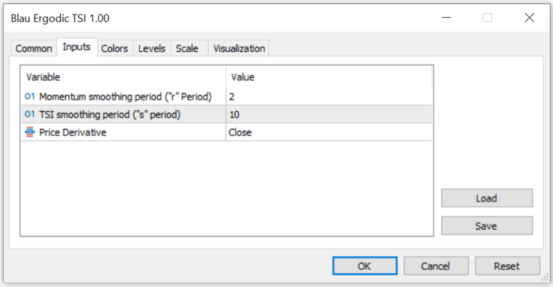Select the Momentum smoothing period value 2
Screen dimensions: 553x287
coord(328,96)
